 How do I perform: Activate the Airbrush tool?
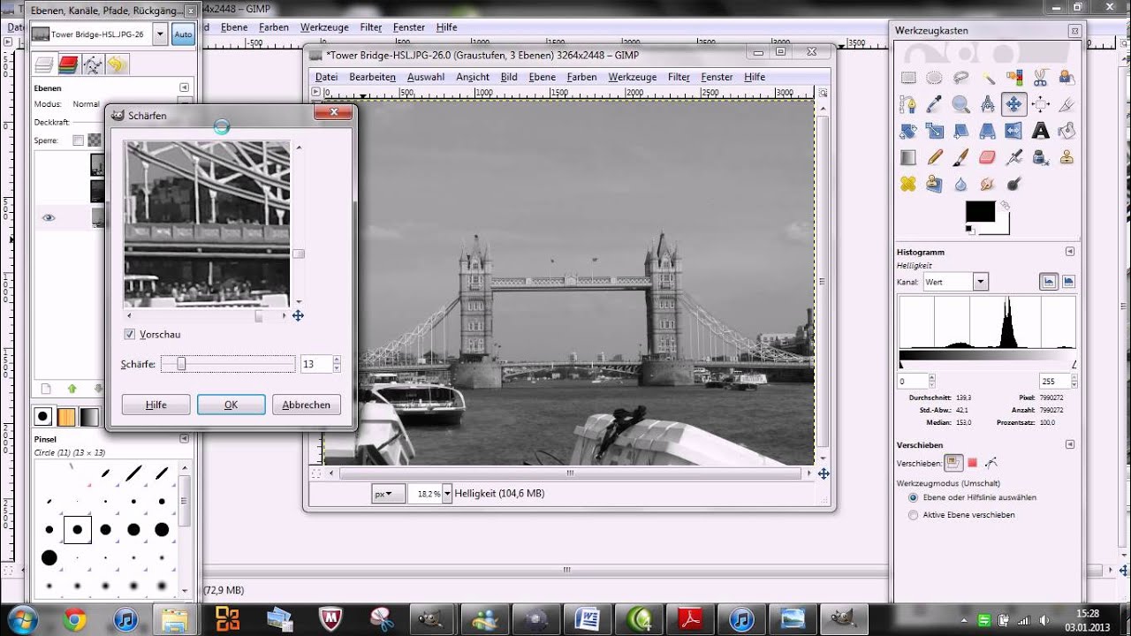[1013, 157]
